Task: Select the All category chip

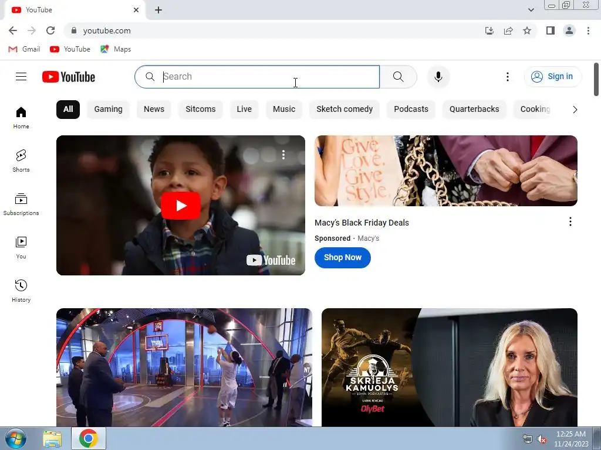Action: [68, 110]
